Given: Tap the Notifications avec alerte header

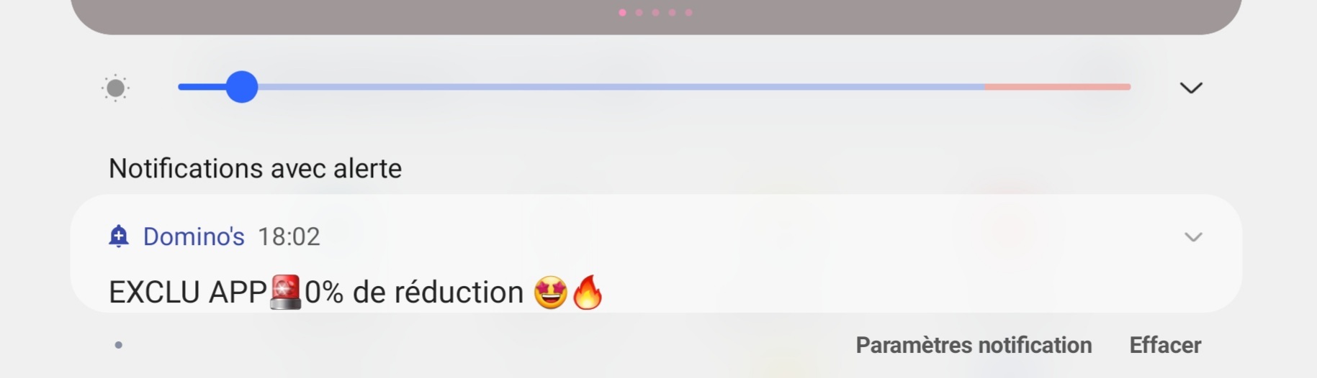Looking at the screenshot, I should [255, 168].
